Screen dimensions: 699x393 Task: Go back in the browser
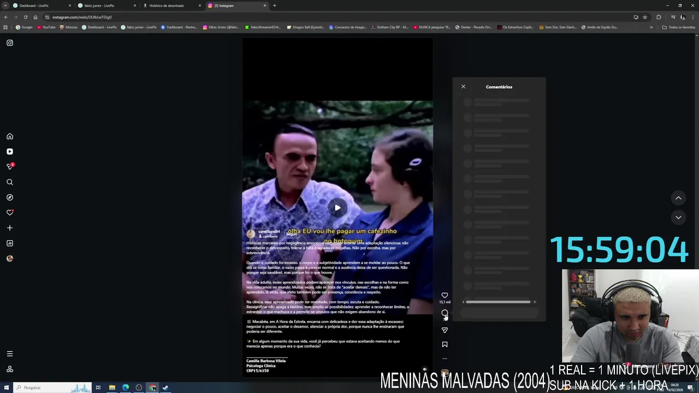click(x=6, y=17)
